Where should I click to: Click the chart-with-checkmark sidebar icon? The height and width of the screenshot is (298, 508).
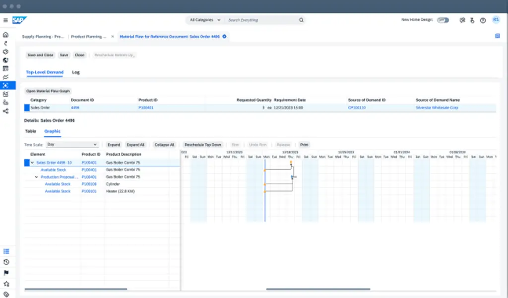[5, 94]
